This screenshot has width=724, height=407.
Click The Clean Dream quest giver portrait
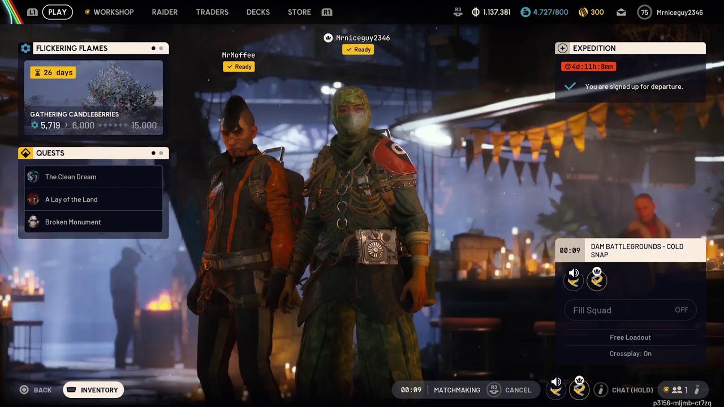pos(33,177)
